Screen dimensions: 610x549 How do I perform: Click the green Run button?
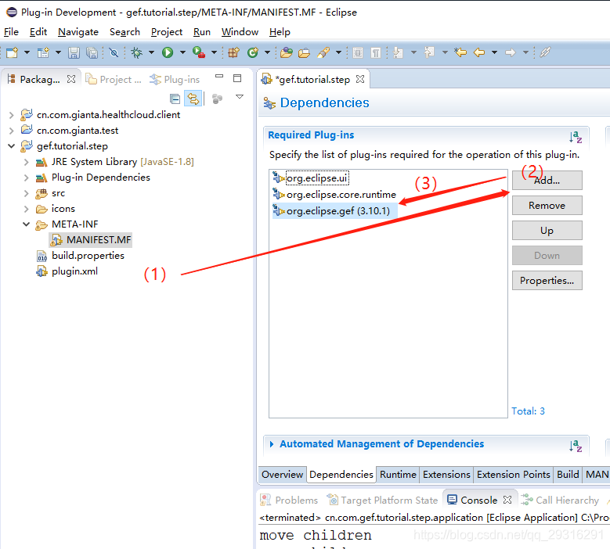click(168, 52)
